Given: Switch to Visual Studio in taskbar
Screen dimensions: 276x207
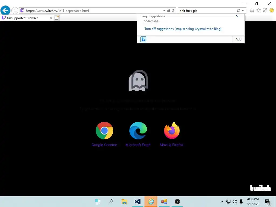Looking at the screenshot, I should [138, 202].
